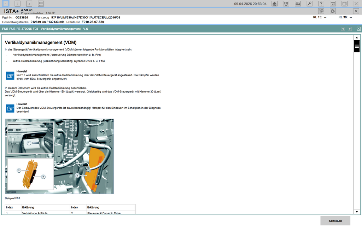Click the minimize-to-tray window icon
The width and height of the screenshot is (362, 226).
pos(333,4)
